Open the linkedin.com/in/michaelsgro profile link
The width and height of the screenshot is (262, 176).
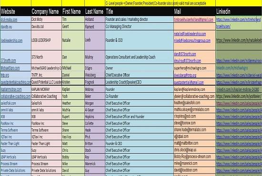coord(232,68)
